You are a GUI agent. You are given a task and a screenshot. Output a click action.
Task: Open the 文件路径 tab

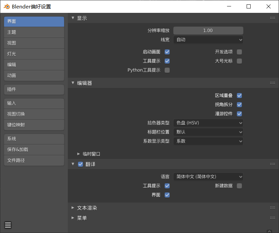point(34,160)
